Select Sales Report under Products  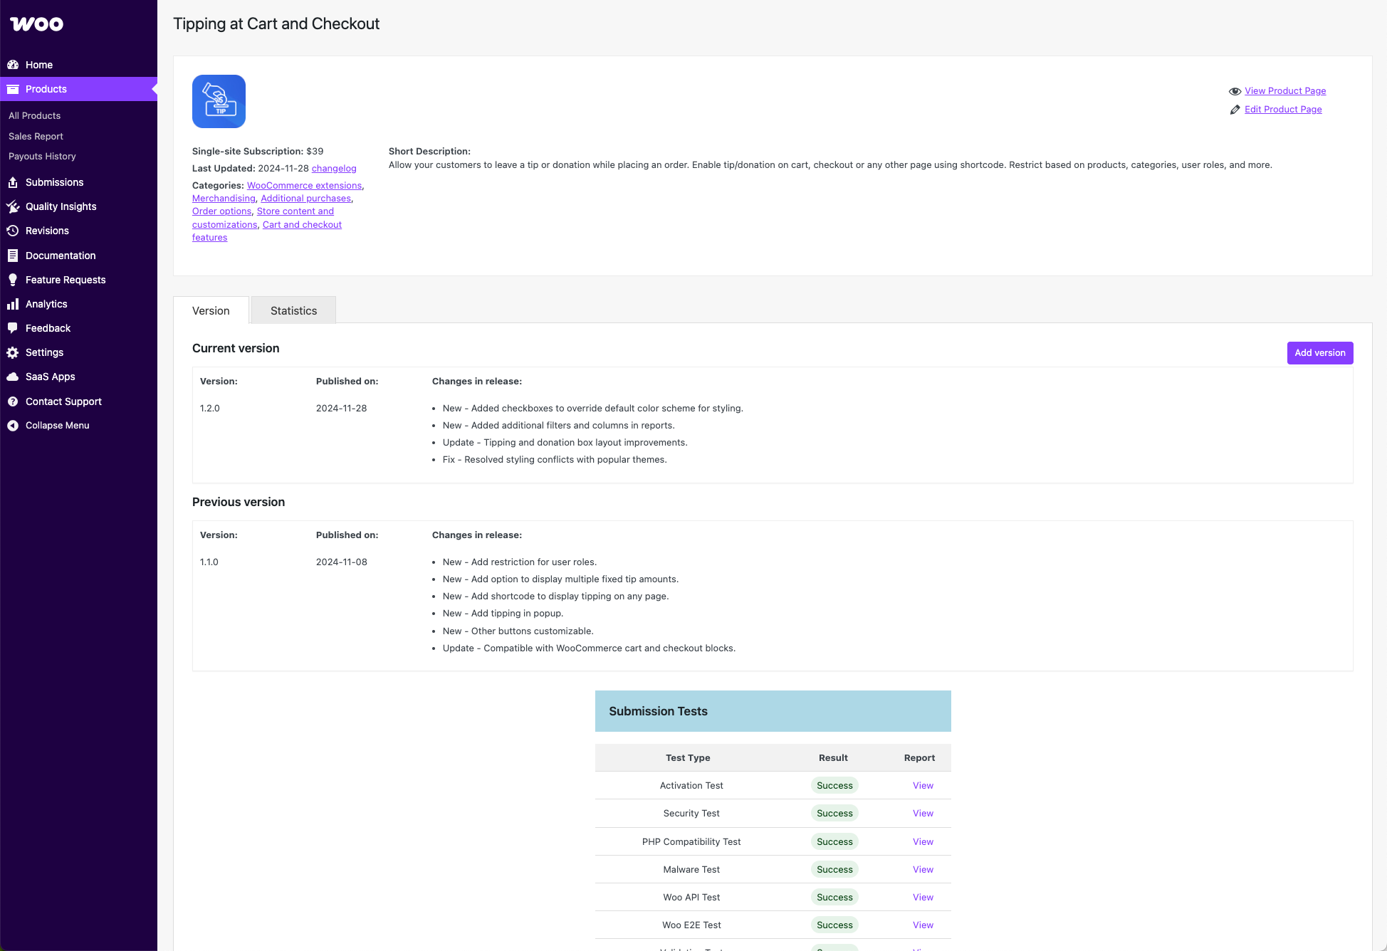35,136
